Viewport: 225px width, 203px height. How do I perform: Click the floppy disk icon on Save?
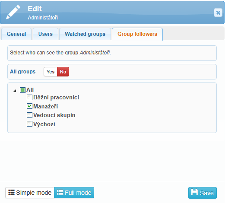(x=194, y=192)
